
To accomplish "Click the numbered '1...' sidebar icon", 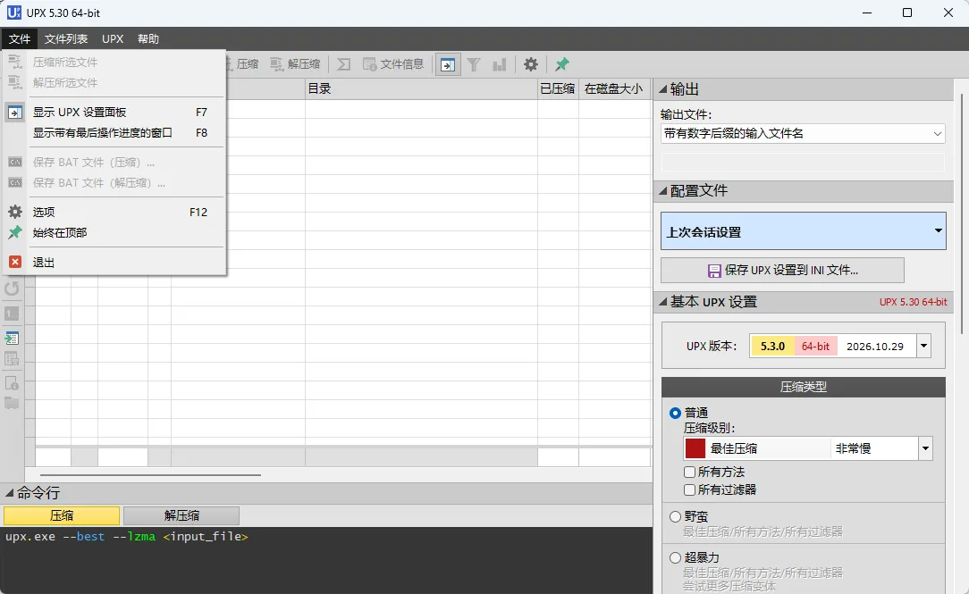I will 12,314.
